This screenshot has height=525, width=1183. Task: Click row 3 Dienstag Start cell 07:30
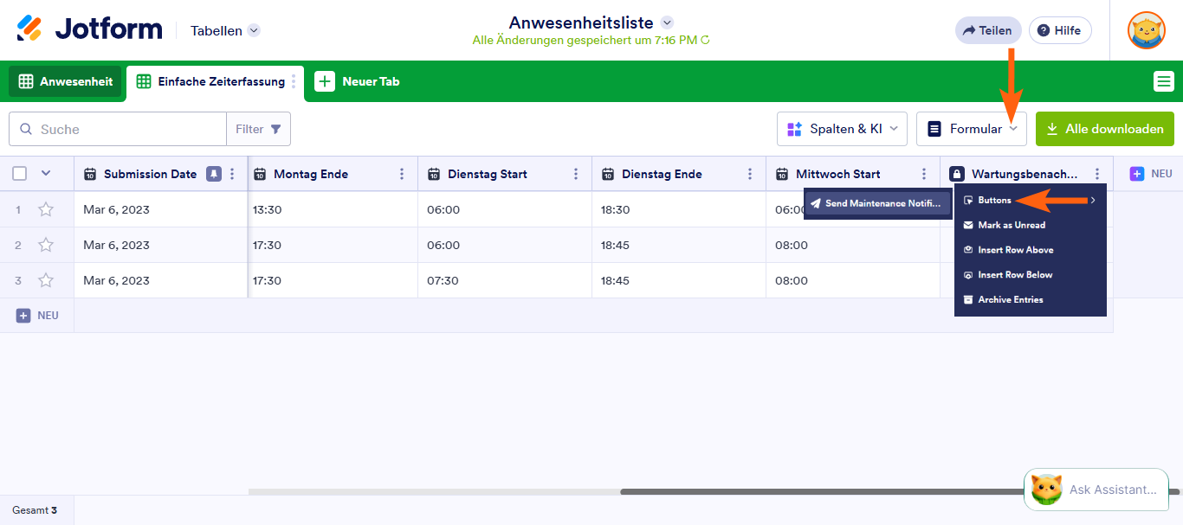[x=505, y=280]
